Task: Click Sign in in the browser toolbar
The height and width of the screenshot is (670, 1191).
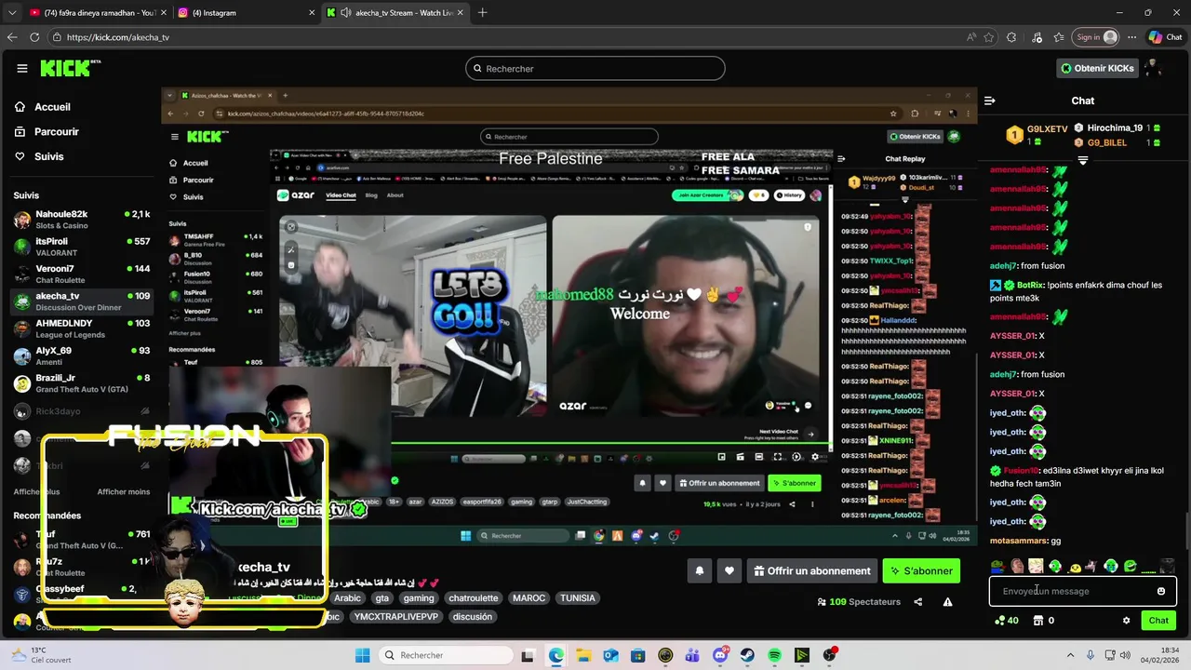Action: point(1096,37)
